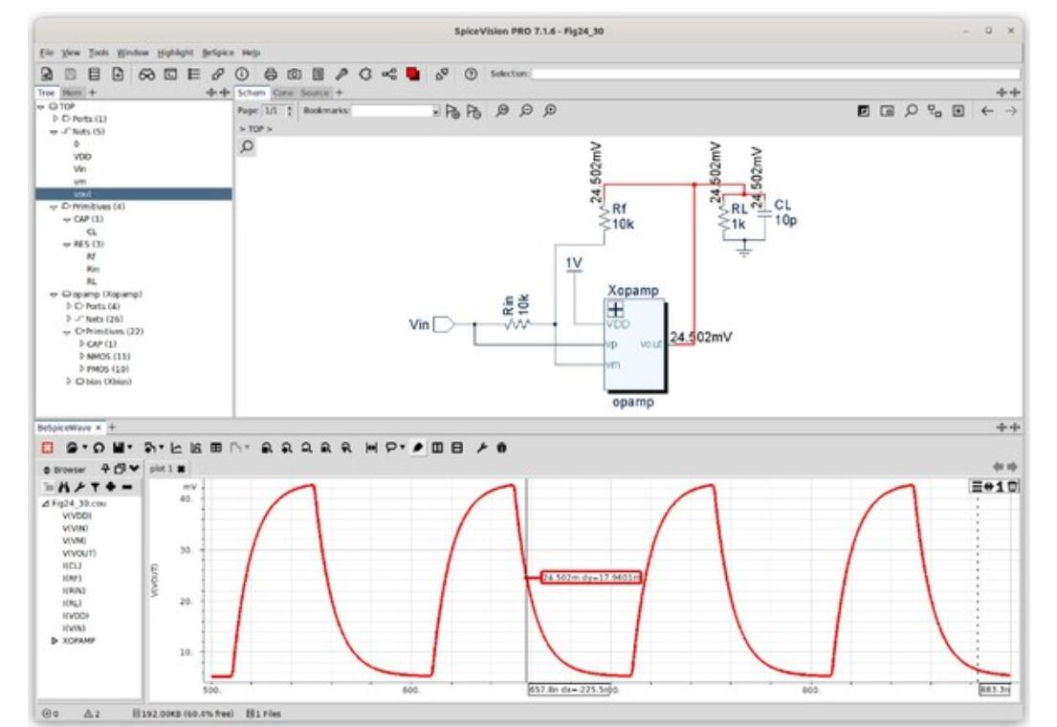1057x727 pixels.
Task: Close the BeSpiceWave tab
Action: coord(99,428)
